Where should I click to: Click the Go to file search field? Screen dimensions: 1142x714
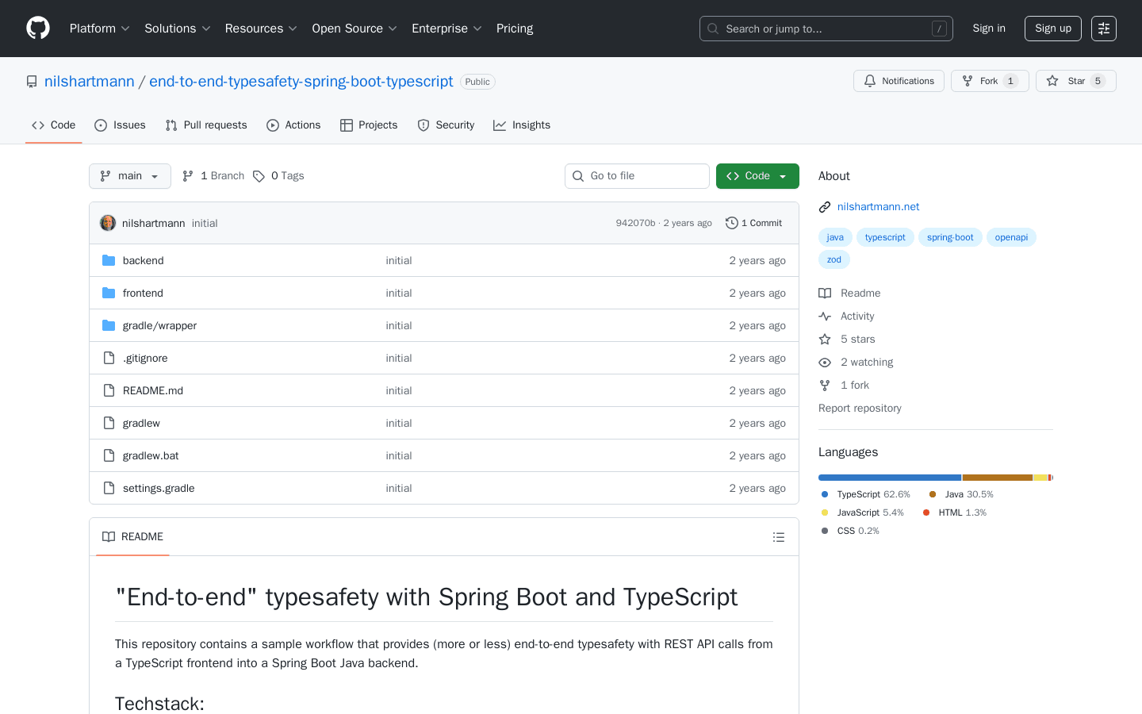coord(637,175)
